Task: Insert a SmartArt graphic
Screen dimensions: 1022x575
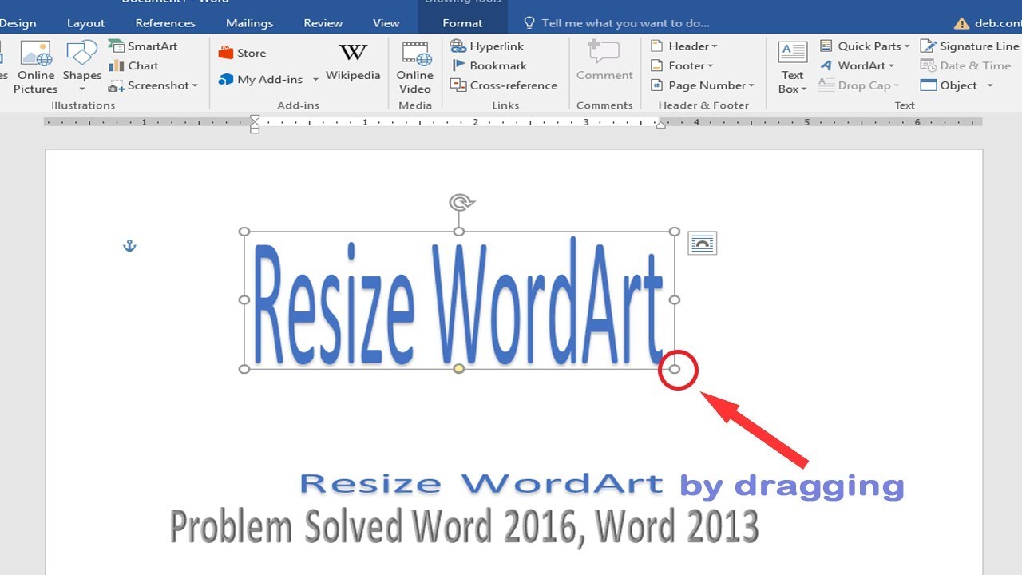Action: 143,46
